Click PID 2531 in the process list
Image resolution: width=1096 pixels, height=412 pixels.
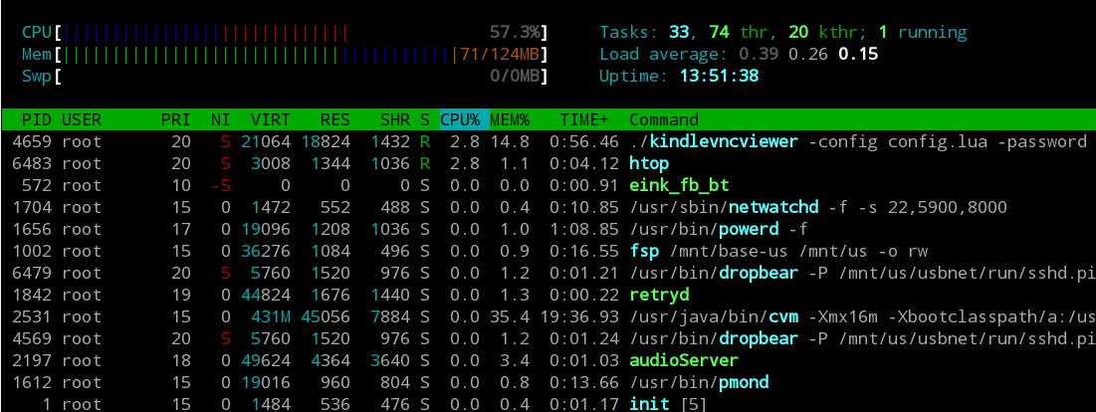tap(32, 316)
